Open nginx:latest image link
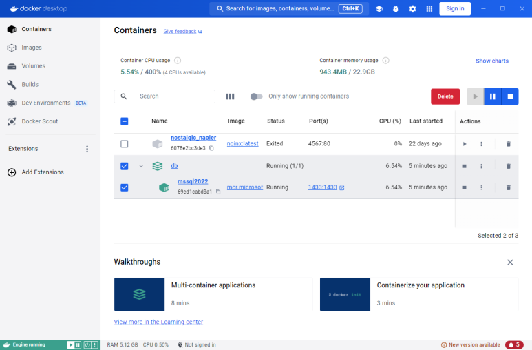 [x=242, y=144]
